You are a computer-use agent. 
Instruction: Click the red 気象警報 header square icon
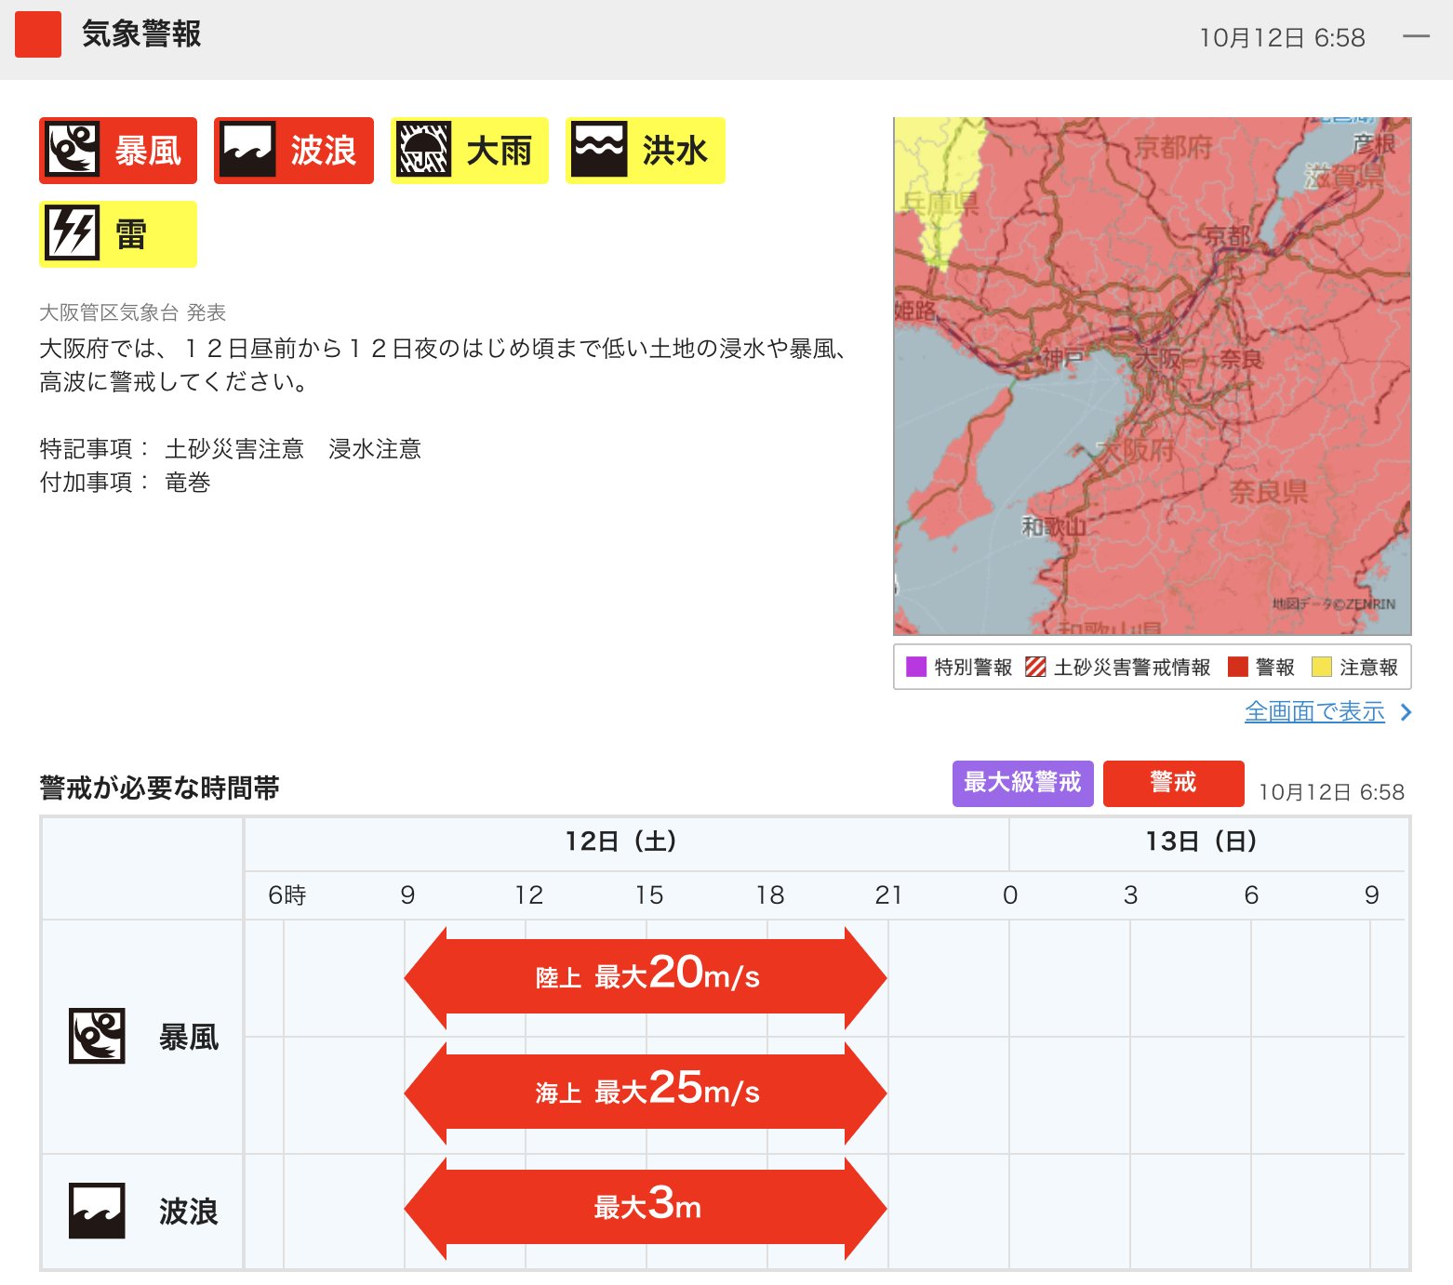(x=38, y=35)
